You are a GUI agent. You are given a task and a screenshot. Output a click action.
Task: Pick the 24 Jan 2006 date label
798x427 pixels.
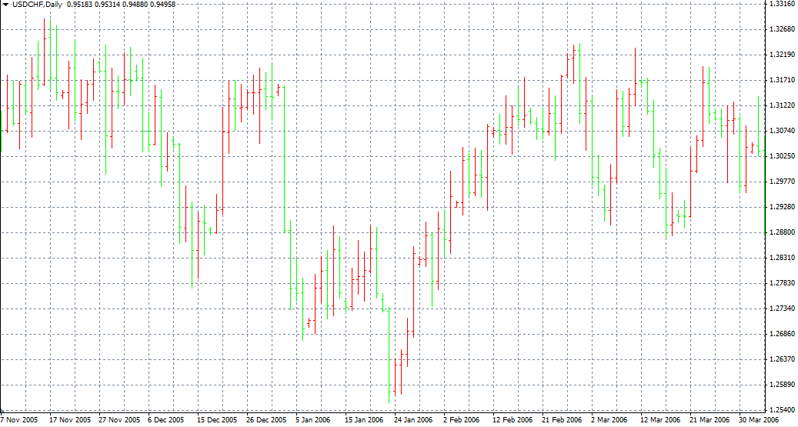click(412, 420)
